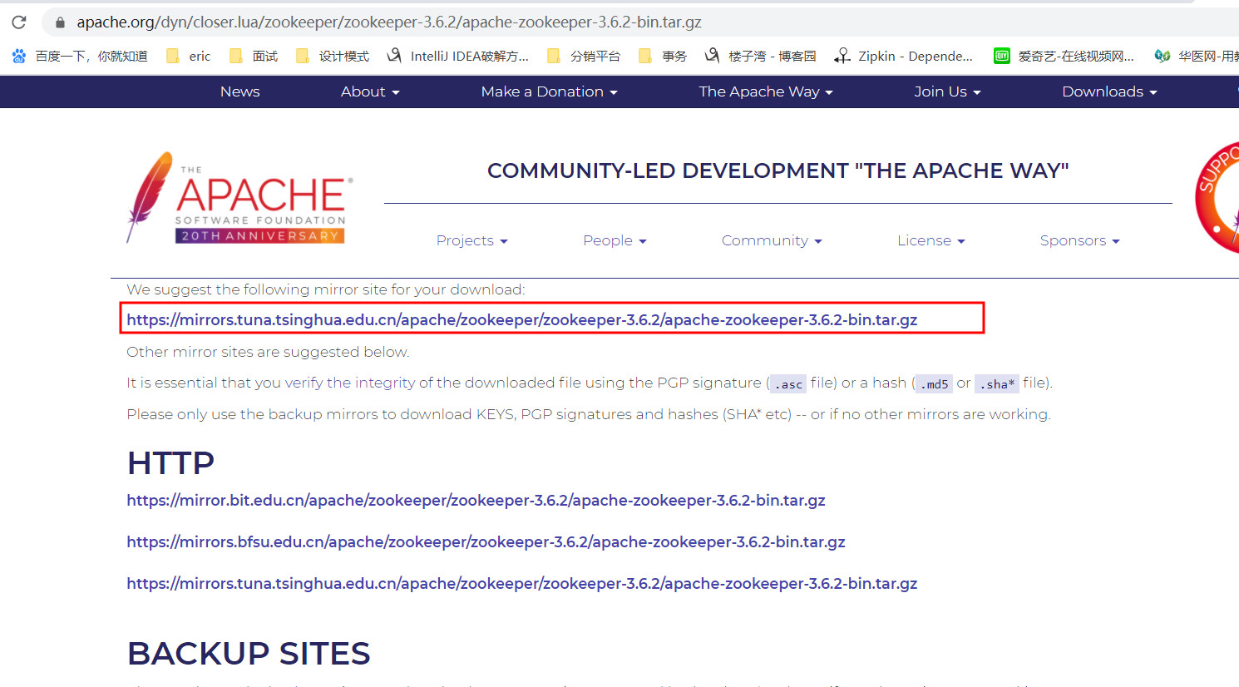The image size is (1239, 687).
Task: Open The Apache Way menu
Action: (766, 91)
